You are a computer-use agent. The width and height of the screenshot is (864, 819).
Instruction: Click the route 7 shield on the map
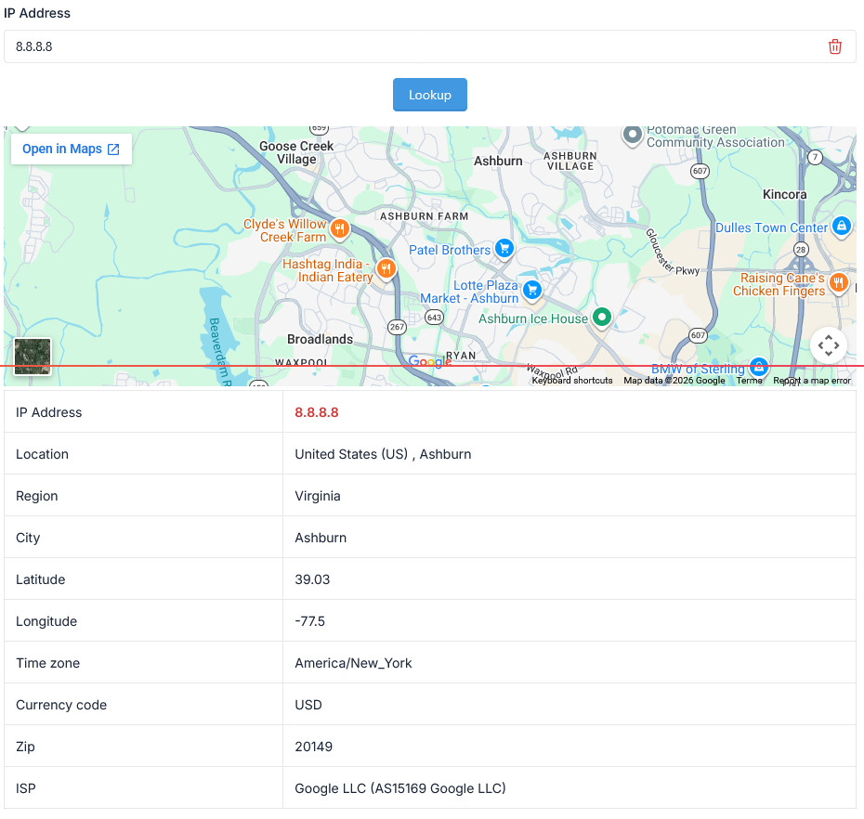pos(815,158)
